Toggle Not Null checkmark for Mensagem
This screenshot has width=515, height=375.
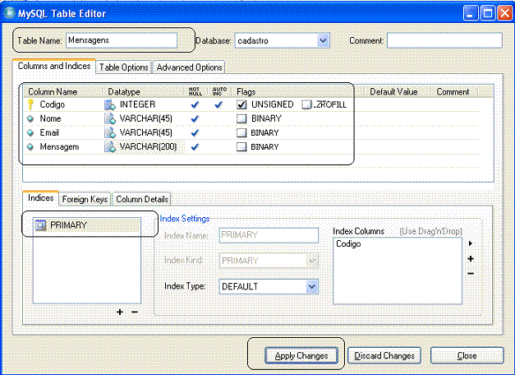point(195,147)
